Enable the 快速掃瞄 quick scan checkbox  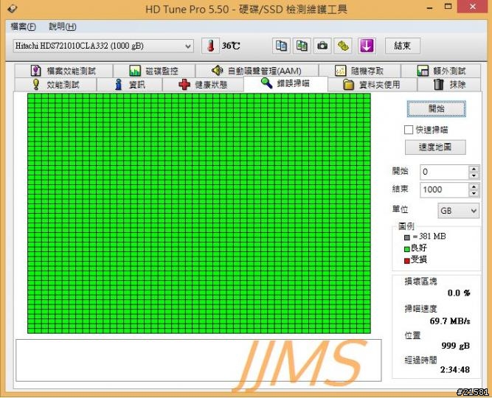(408, 130)
